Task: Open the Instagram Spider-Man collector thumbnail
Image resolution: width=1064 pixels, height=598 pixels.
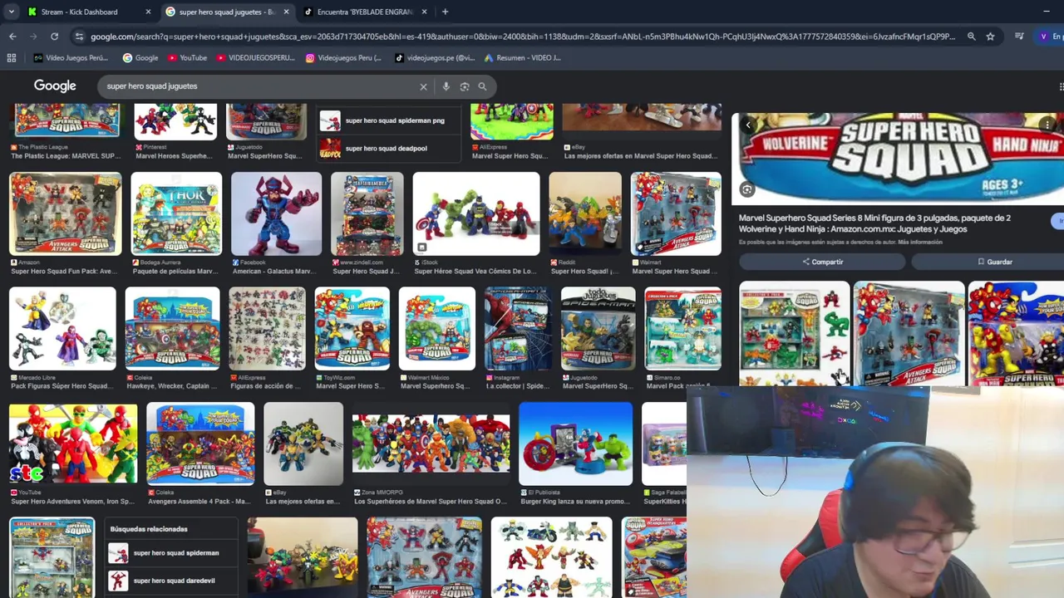Action: pyautogui.click(x=518, y=329)
